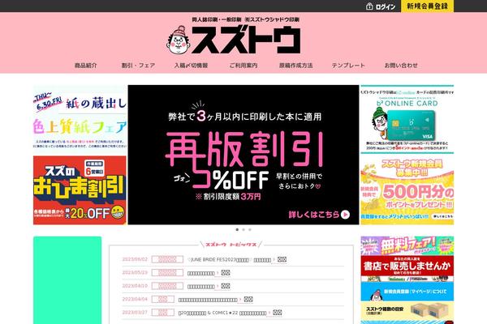
Task: Click the play arrow icon in slide
Action: (x=345, y=215)
